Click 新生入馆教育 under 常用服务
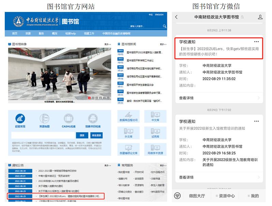The image size is (272, 206). (157, 185)
